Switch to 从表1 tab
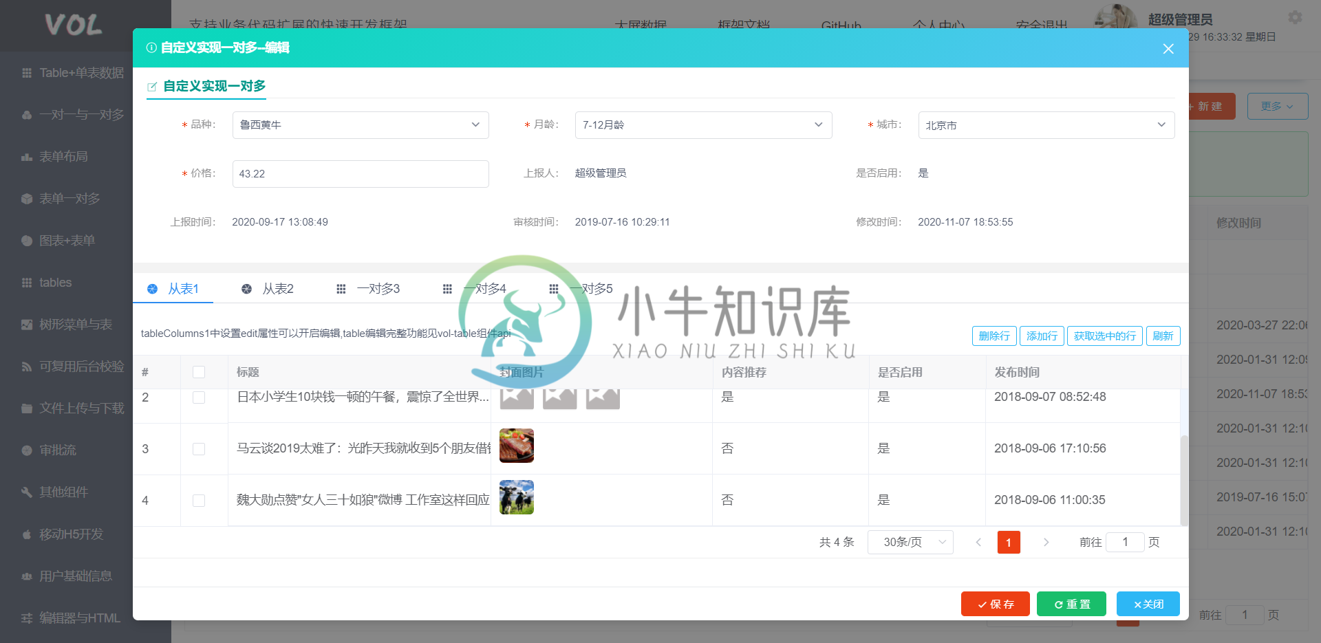 [x=173, y=289]
